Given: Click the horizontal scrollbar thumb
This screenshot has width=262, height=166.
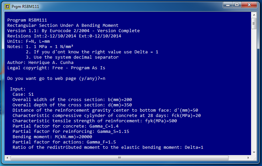Looking at the screenshot, I should (120, 158).
